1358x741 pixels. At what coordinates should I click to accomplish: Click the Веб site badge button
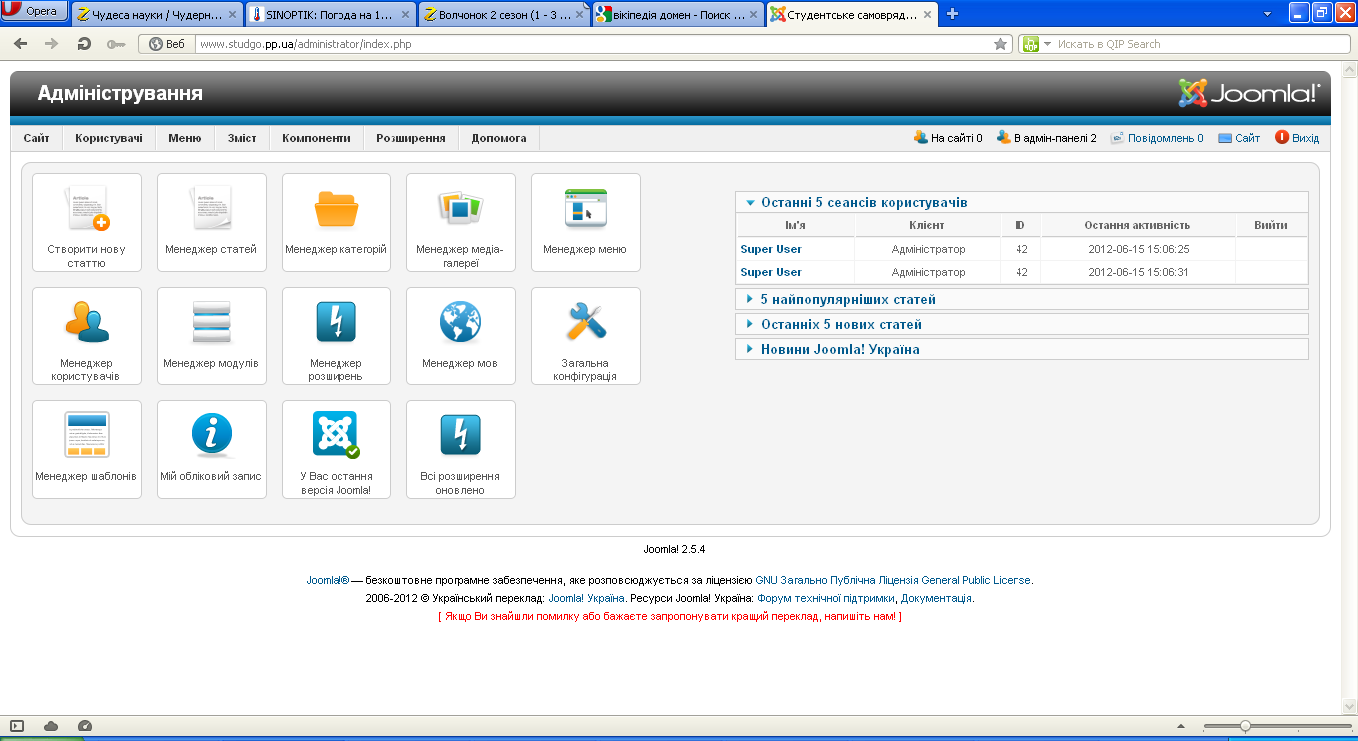point(168,44)
